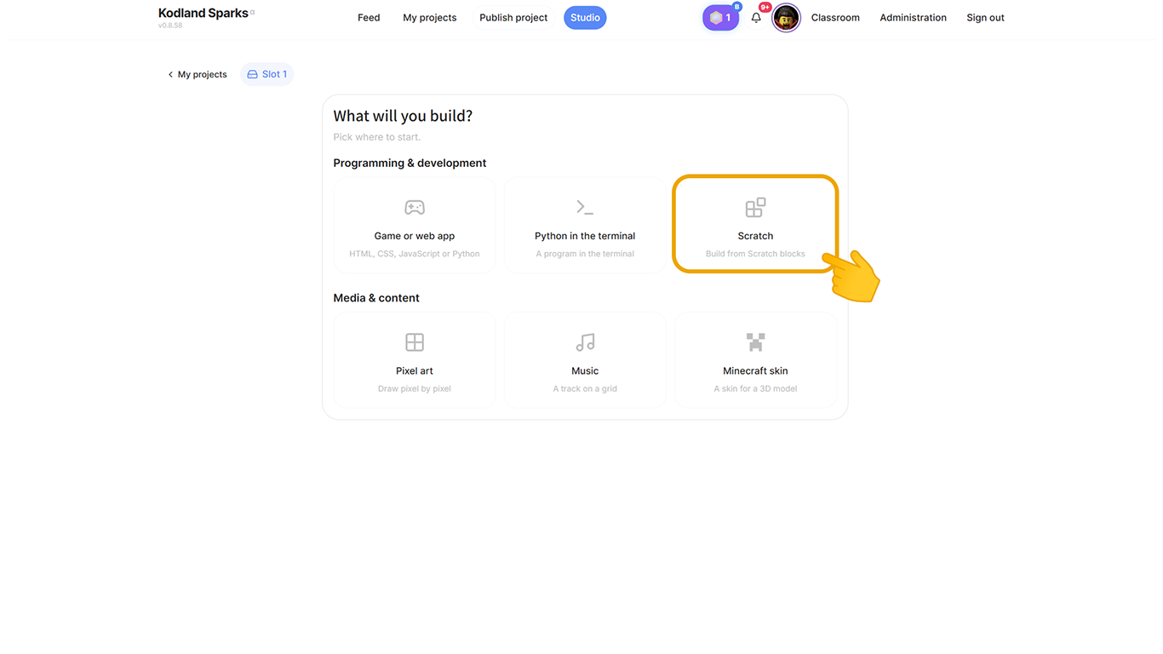Screen dimensions: 1163x654
Task: Click 'Draw pixel by pixel' description
Action: 415,389
